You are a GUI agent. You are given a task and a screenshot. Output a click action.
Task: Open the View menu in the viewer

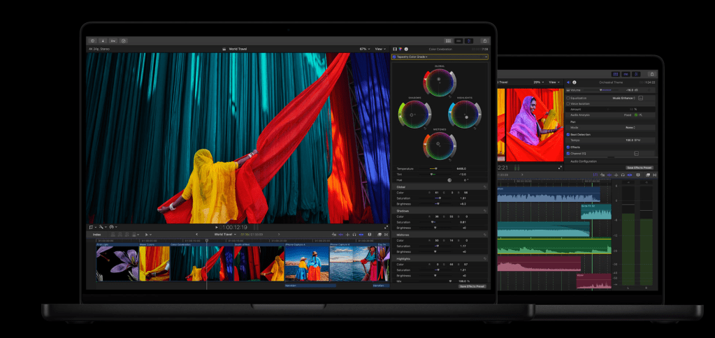pyautogui.click(x=380, y=49)
